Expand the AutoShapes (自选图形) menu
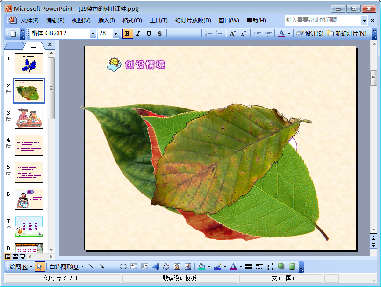The height and width of the screenshot is (287, 381). (x=66, y=266)
